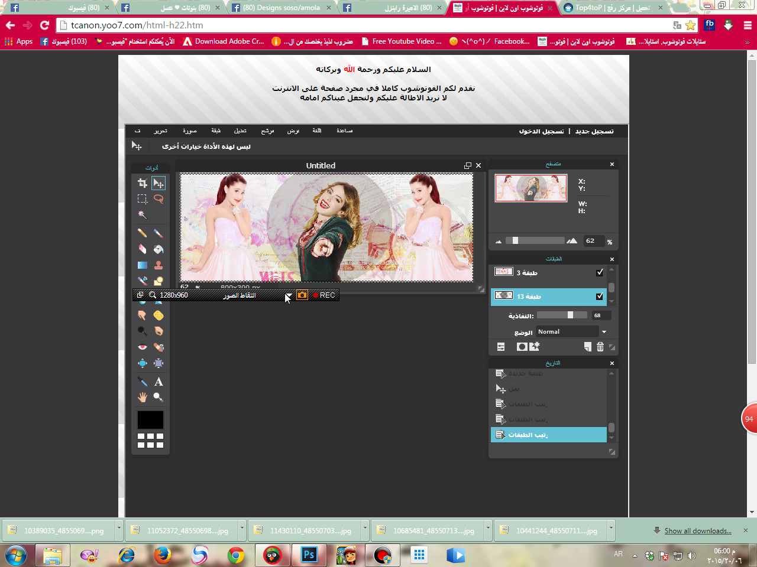Open the صورة (Image) menu
Viewport: 757px width, 567px height.
coord(189,131)
